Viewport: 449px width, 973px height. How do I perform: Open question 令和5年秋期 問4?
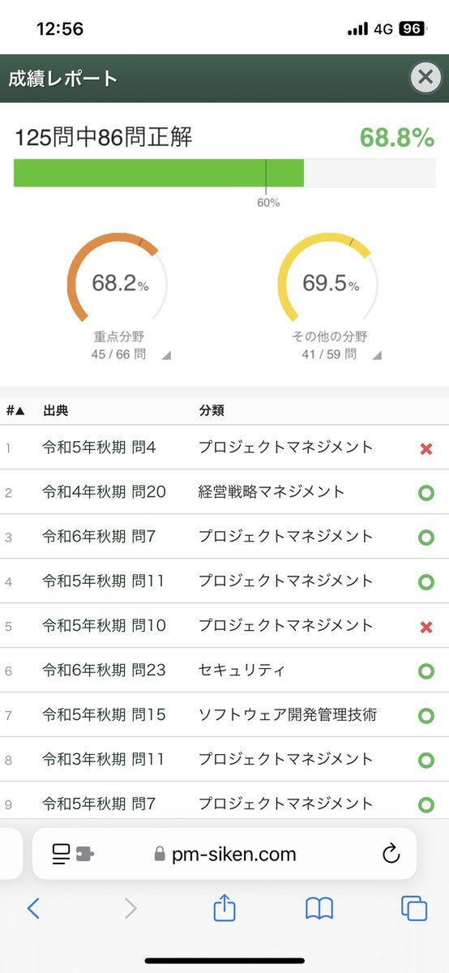click(x=99, y=447)
